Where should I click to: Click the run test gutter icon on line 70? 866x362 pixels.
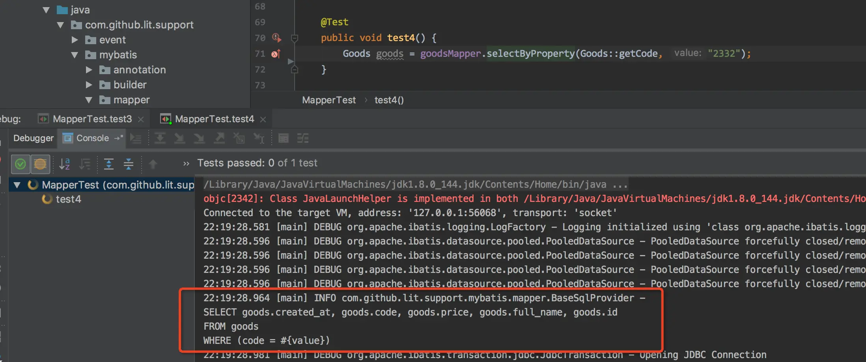(x=276, y=38)
